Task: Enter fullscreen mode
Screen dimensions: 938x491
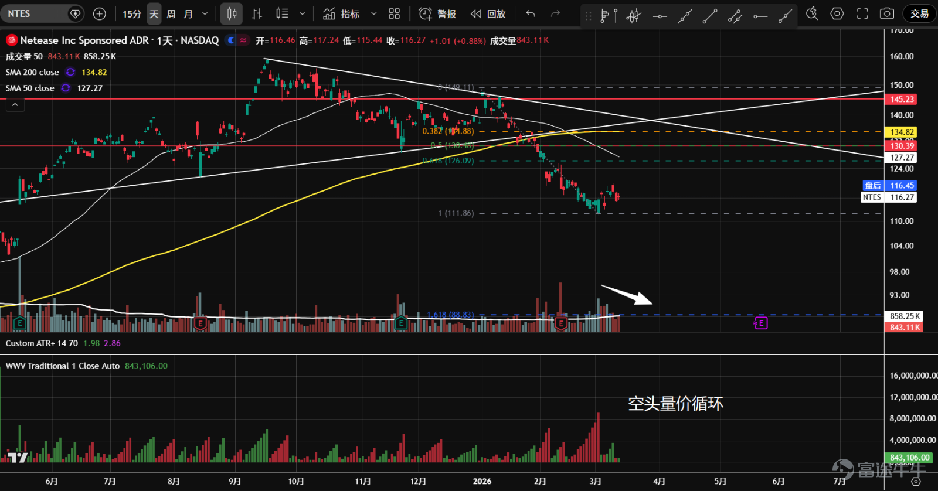Action: coord(862,13)
